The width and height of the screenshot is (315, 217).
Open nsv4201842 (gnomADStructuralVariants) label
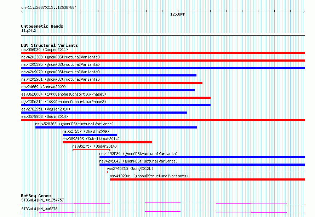click(x=138, y=161)
